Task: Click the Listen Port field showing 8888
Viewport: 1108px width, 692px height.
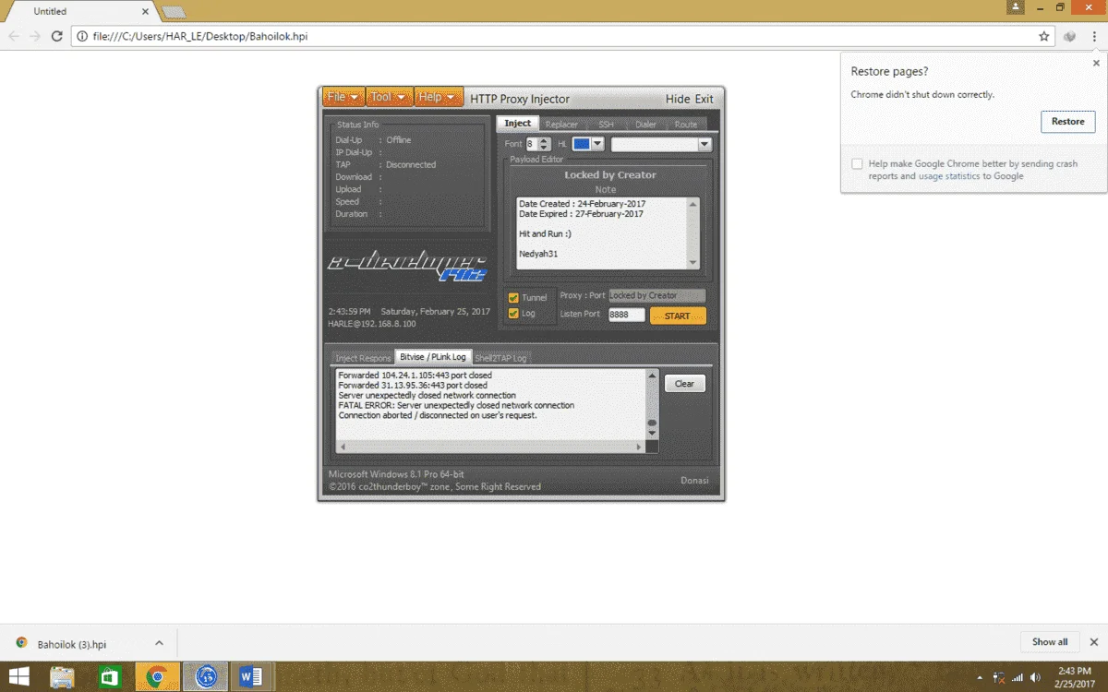Action: point(626,315)
